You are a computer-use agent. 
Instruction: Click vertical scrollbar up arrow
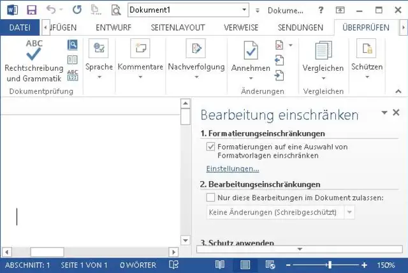click(x=186, y=103)
